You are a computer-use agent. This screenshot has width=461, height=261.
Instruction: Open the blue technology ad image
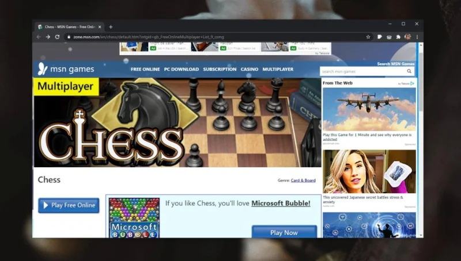369,225
